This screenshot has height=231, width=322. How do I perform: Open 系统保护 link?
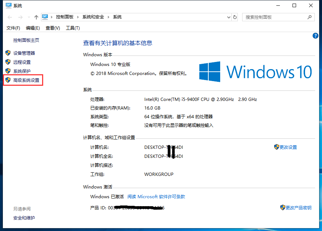22,71
